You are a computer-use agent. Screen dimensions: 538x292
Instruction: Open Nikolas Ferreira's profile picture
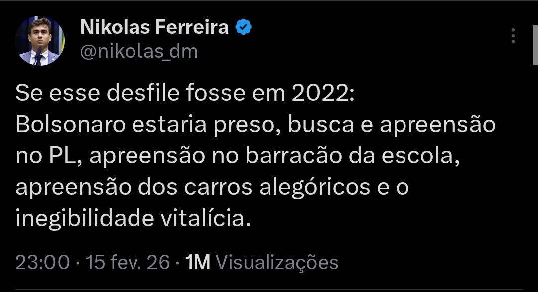click(x=40, y=41)
